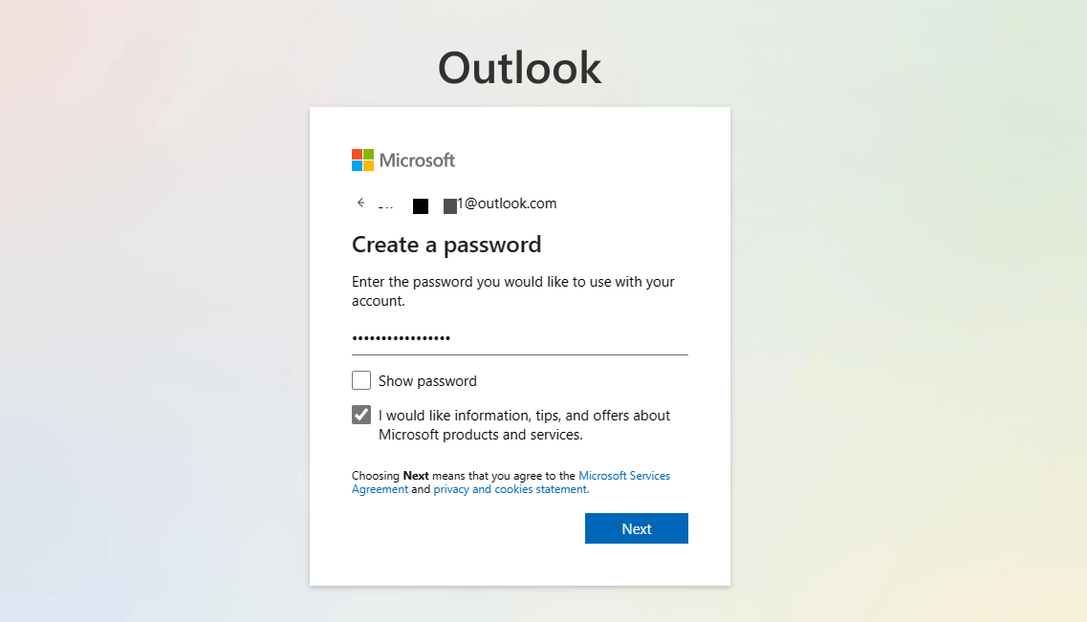Open the privacy and cookies statement link
This screenshot has height=622, width=1087.
[511, 489]
